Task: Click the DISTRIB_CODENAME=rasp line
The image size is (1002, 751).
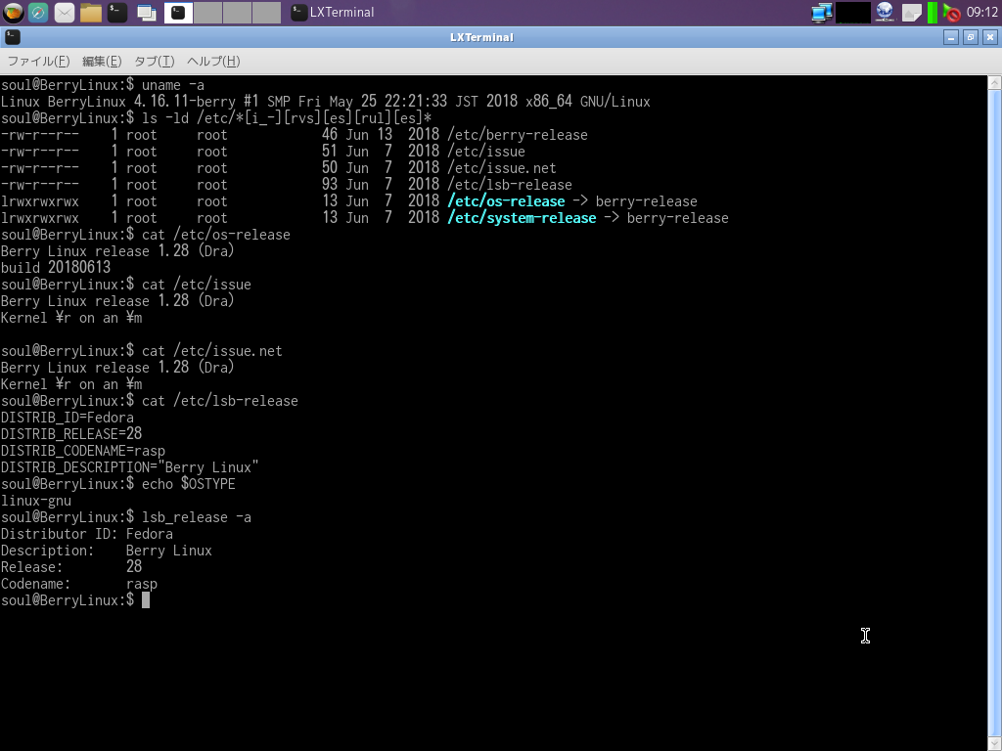Action: pos(83,450)
